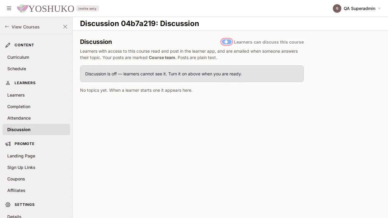Open Sign Up Links
Image resolution: width=388 pixels, height=218 pixels.
(x=36, y=167)
